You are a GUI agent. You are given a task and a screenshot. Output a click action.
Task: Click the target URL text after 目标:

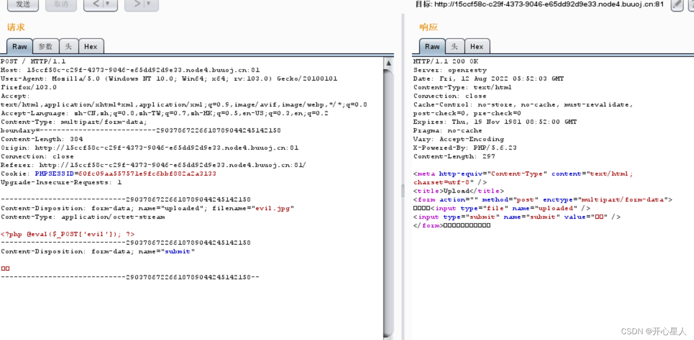549,4
